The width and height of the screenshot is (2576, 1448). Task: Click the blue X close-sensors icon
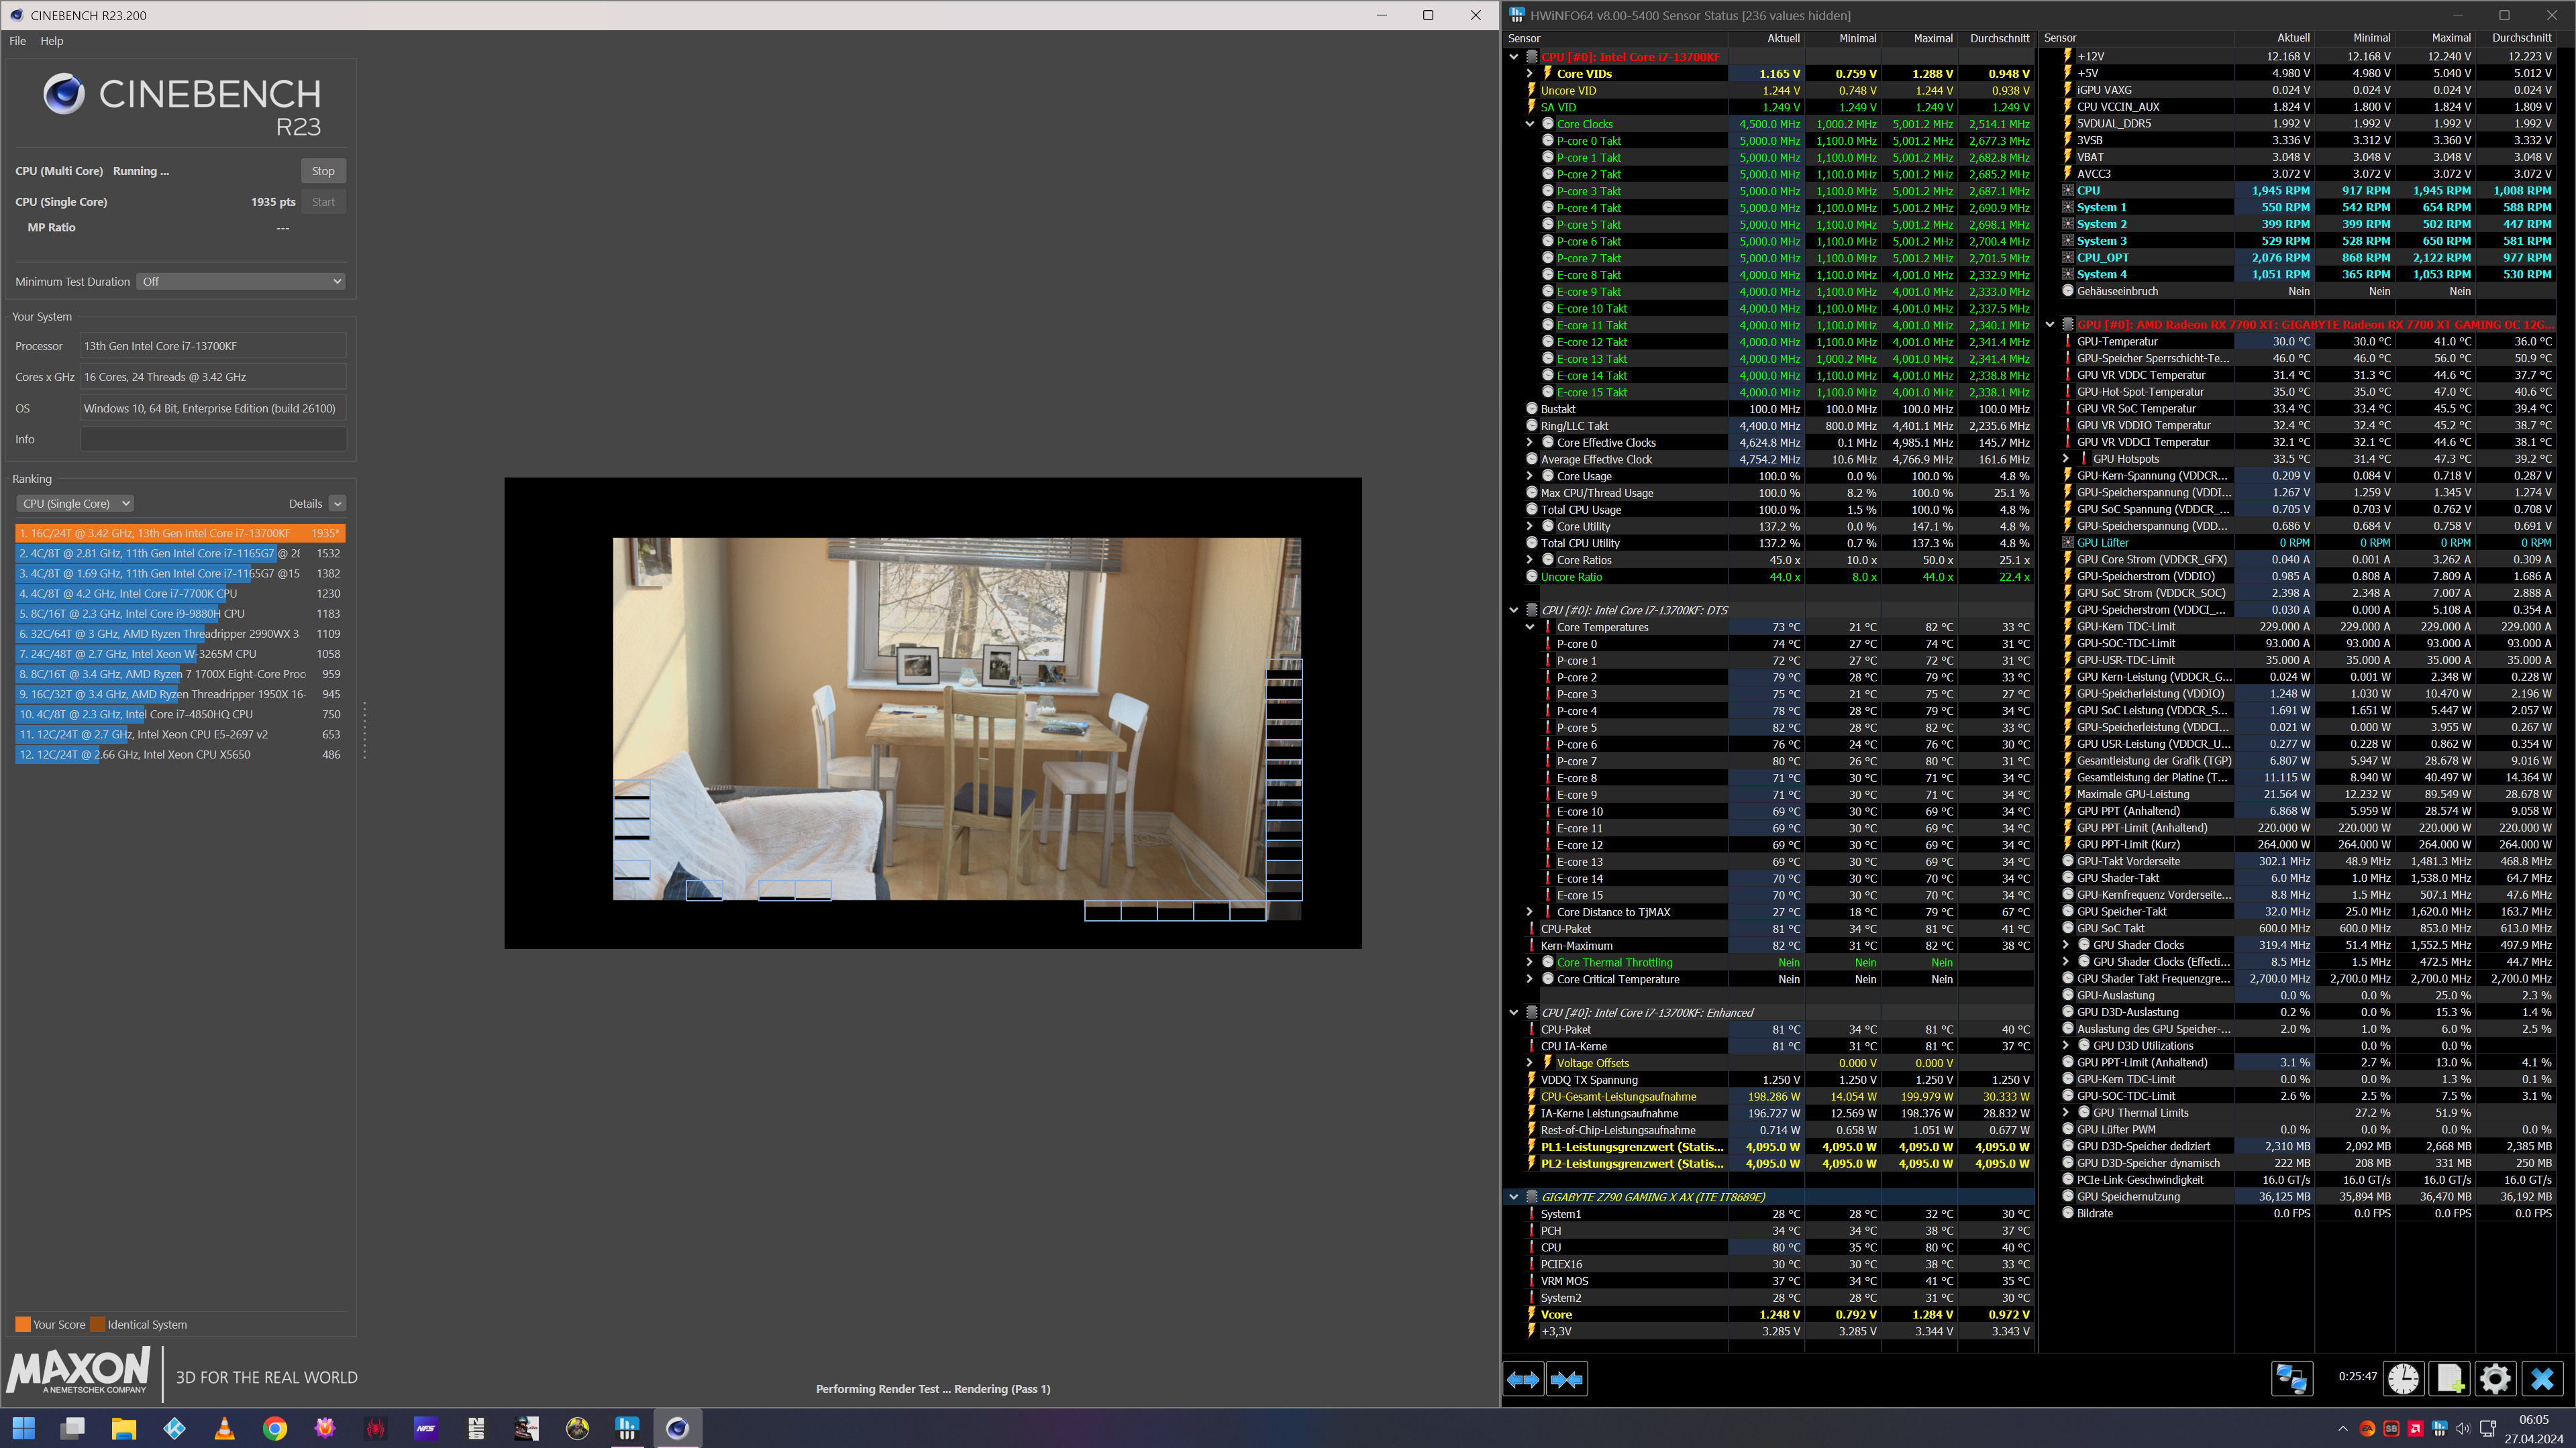pyautogui.click(x=2541, y=1379)
